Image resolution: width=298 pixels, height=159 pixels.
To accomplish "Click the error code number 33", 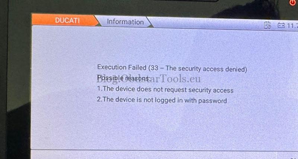I will click(154, 68).
